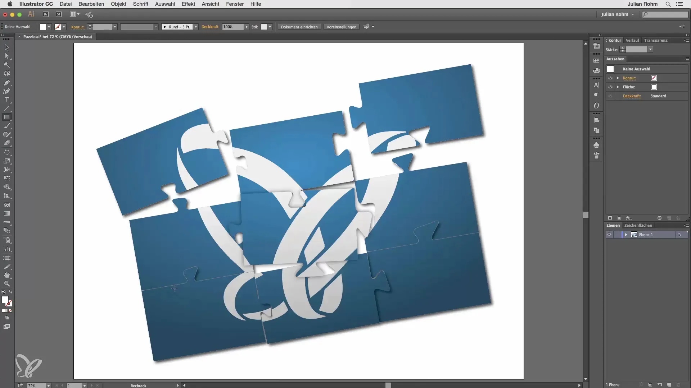Expand Kontur row in Aussehen panel
The height and width of the screenshot is (388, 691).
618,78
